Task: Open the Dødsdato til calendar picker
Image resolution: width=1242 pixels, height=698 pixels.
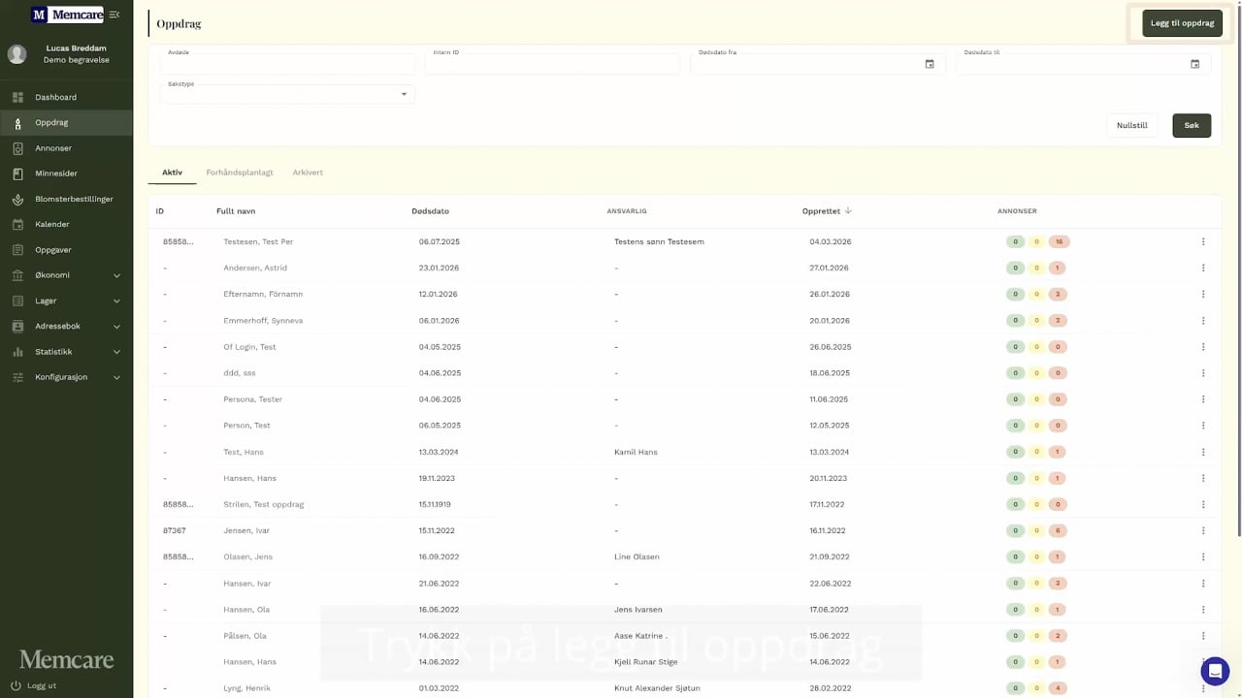Action: coord(1194,64)
